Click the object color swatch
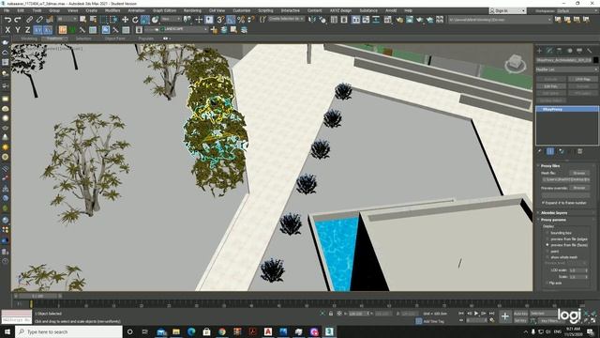Viewport: 600px width, 338px height. click(596, 60)
